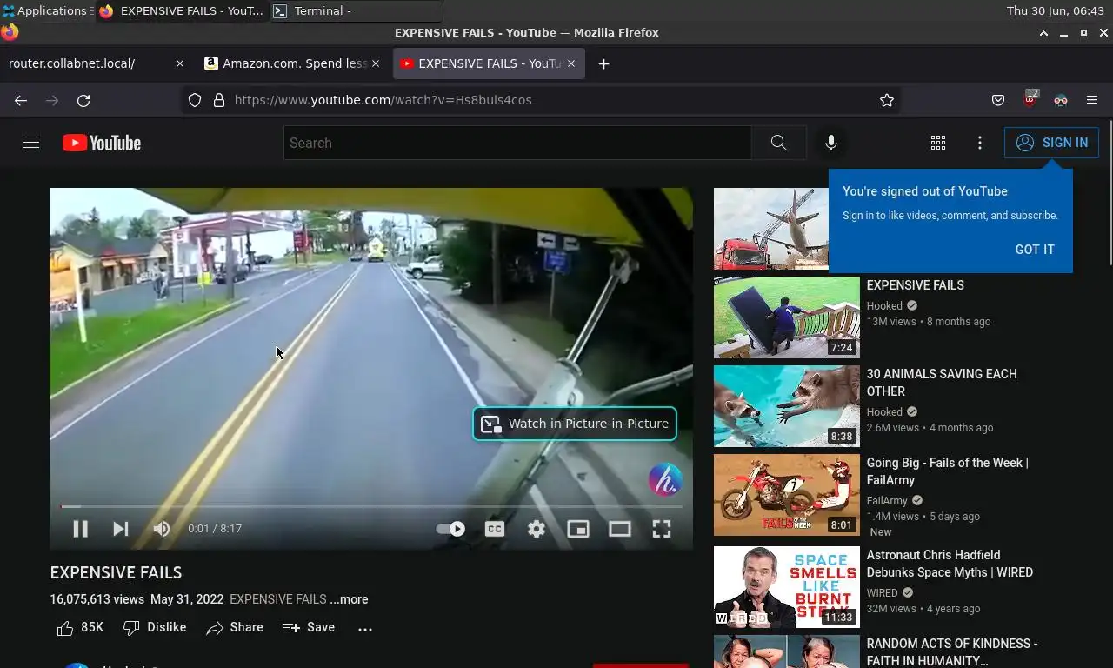The width and height of the screenshot is (1113, 668).
Task: Switch to the Terminal taskbar window
Action: click(356, 10)
